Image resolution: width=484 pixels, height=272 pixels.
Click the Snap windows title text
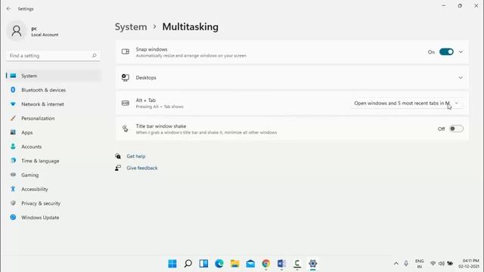(151, 49)
